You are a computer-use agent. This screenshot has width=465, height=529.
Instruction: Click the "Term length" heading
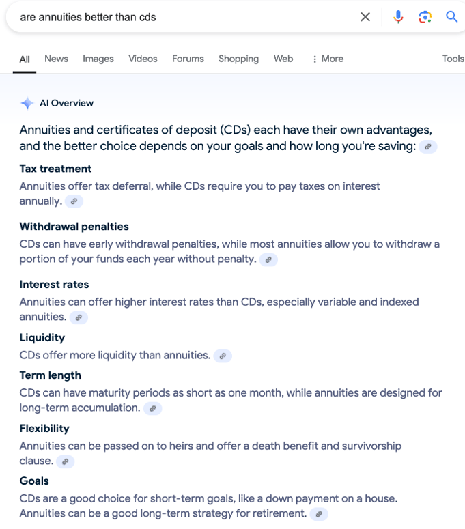point(51,375)
